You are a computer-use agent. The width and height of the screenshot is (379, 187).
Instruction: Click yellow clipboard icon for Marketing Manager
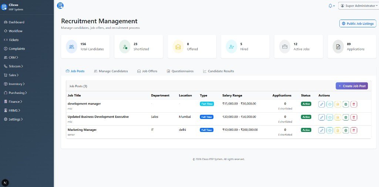tap(338, 130)
